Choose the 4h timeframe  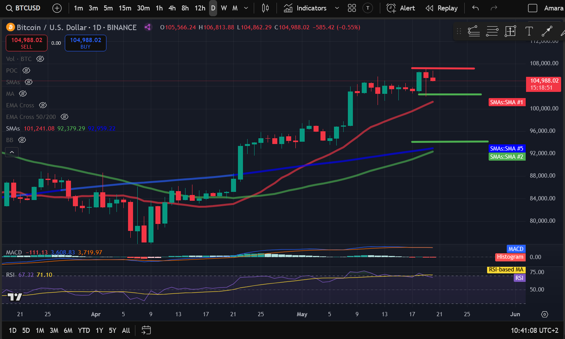172,8
